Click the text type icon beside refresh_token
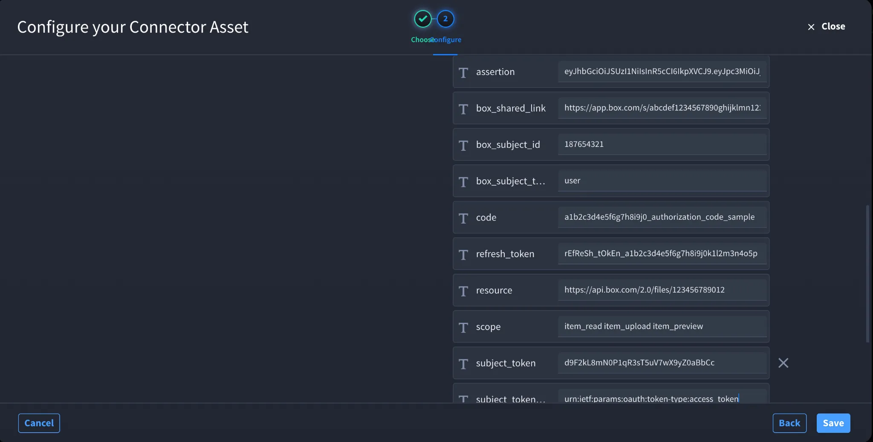Image resolution: width=873 pixels, height=442 pixels. [463, 255]
